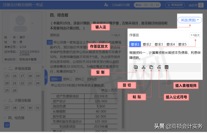Click the candidate avatar photo
This screenshot has width=207, height=133.
(x=20, y=24)
